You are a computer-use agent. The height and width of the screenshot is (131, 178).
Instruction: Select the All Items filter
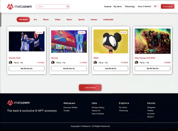pyautogui.click(x=23, y=20)
